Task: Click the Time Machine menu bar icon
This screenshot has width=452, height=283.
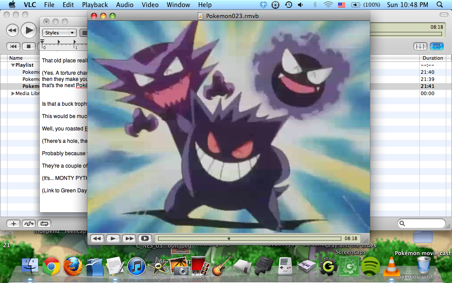Action: point(288,4)
